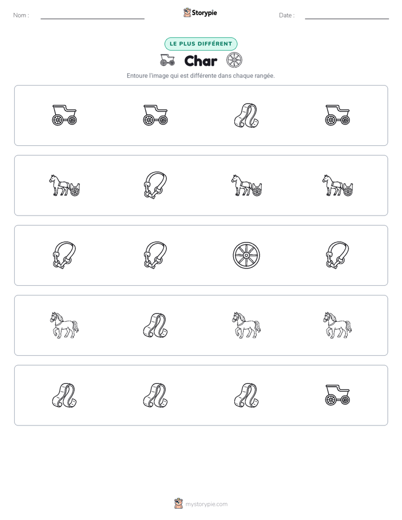Click the Nom name line field
This screenshot has width=402, height=520.
[92, 16]
